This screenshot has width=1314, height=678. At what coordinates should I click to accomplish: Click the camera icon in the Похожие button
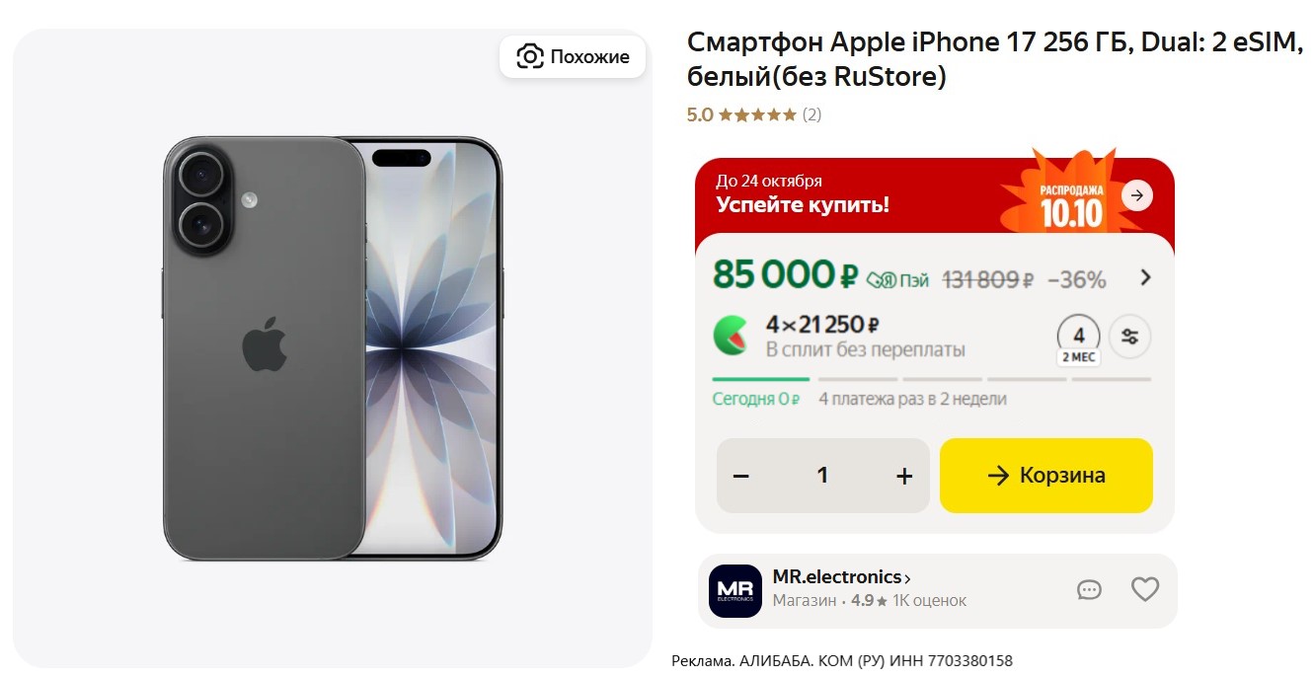(530, 56)
